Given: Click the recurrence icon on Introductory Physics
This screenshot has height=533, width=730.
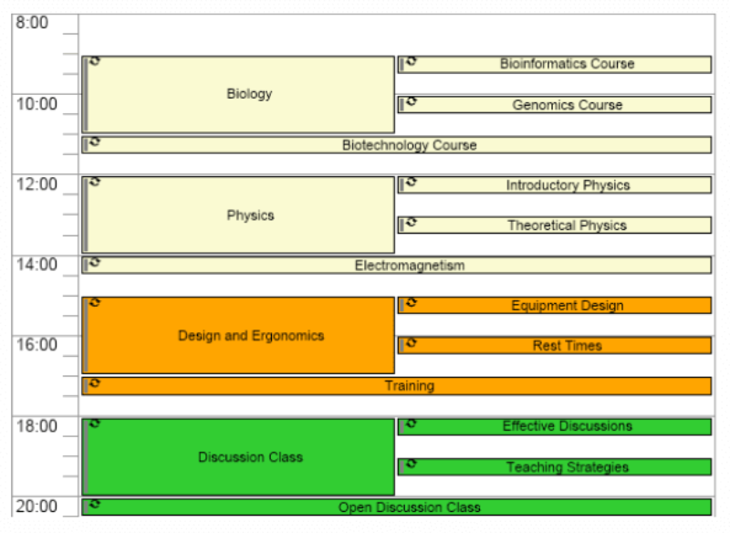Looking at the screenshot, I should click(409, 182).
